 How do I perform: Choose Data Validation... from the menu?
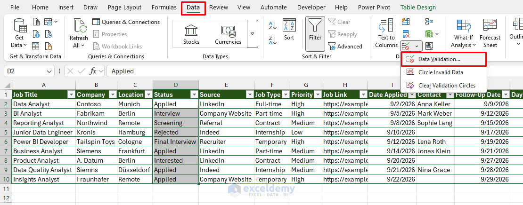[x=443, y=59]
